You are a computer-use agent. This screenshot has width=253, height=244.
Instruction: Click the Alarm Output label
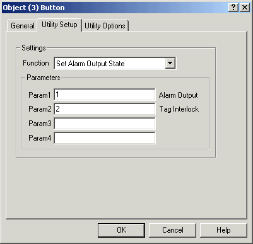[178, 95]
